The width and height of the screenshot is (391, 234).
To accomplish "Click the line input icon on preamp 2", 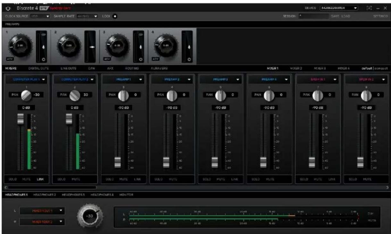I will (x=92, y=47).
